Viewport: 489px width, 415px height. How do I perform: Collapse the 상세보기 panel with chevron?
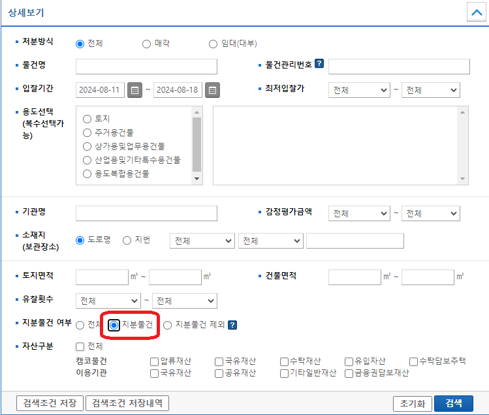[x=477, y=12]
